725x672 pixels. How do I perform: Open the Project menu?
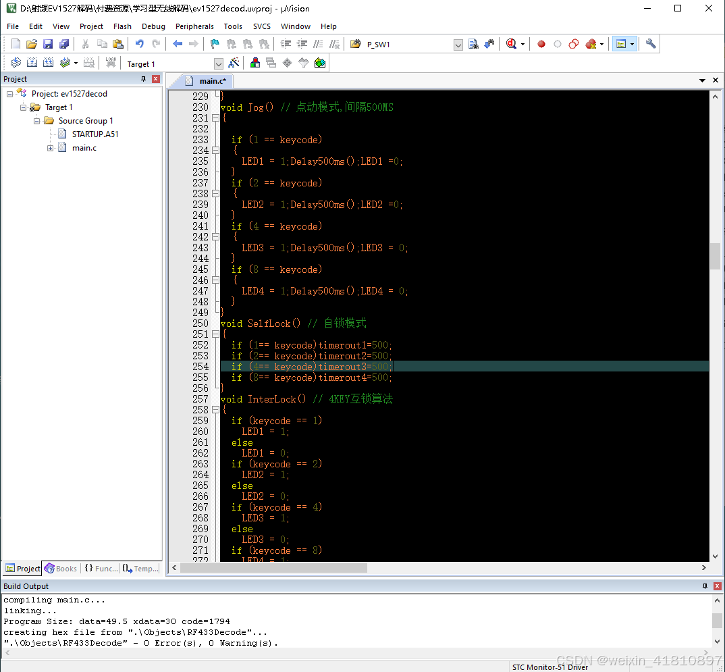[x=91, y=26]
